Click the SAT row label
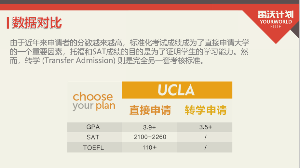300x168 pixels. coord(93,137)
